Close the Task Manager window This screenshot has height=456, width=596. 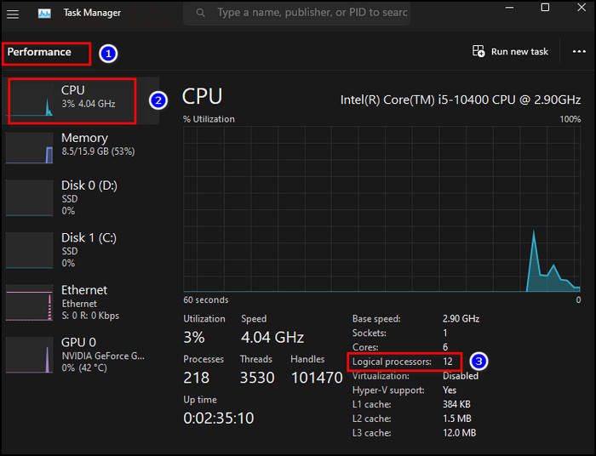pyautogui.click(x=582, y=8)
